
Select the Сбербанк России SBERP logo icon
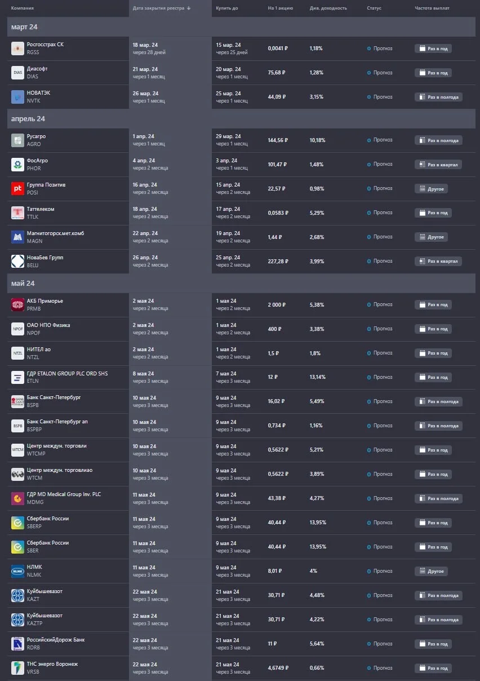tap(17, 523)
